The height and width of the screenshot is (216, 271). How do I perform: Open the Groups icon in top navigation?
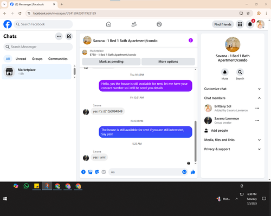pyautogui.click(x=159, y=24)
